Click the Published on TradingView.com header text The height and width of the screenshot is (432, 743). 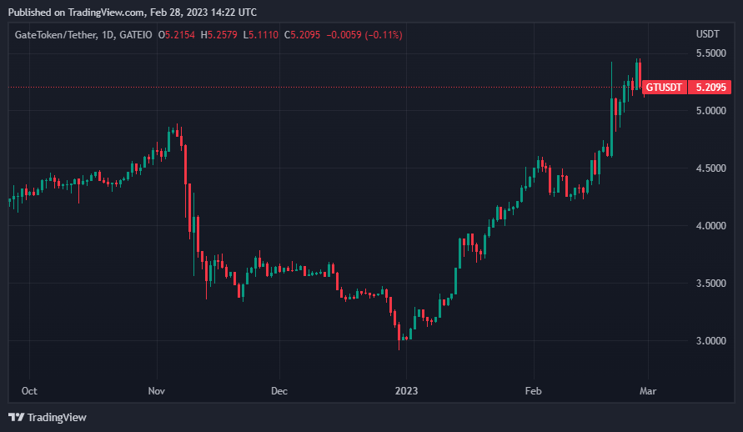(x=133, y=13)
